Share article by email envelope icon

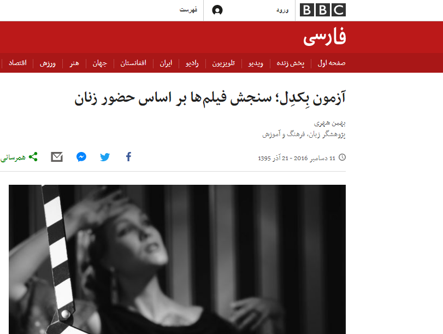pos(57,157)
